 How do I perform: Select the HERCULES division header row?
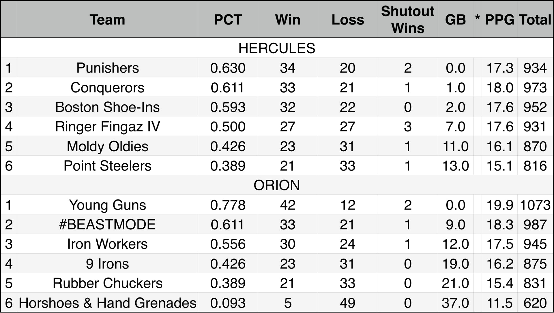tap(277, 48)
